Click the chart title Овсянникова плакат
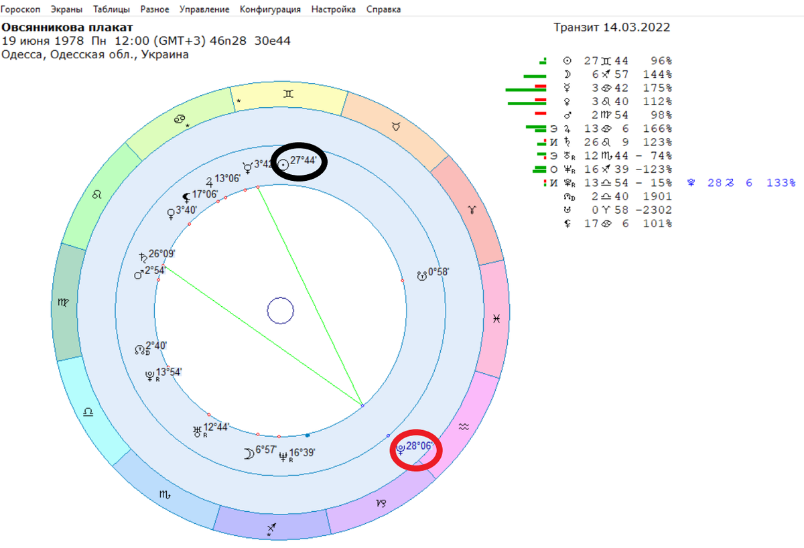 [x=67, y=27]
